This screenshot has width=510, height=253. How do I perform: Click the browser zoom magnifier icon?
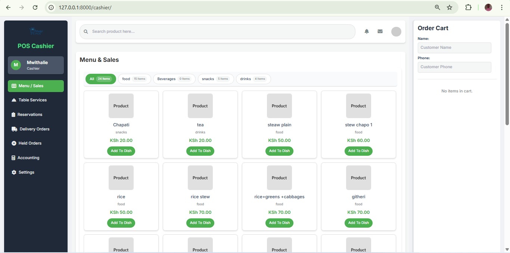[438, 7]
